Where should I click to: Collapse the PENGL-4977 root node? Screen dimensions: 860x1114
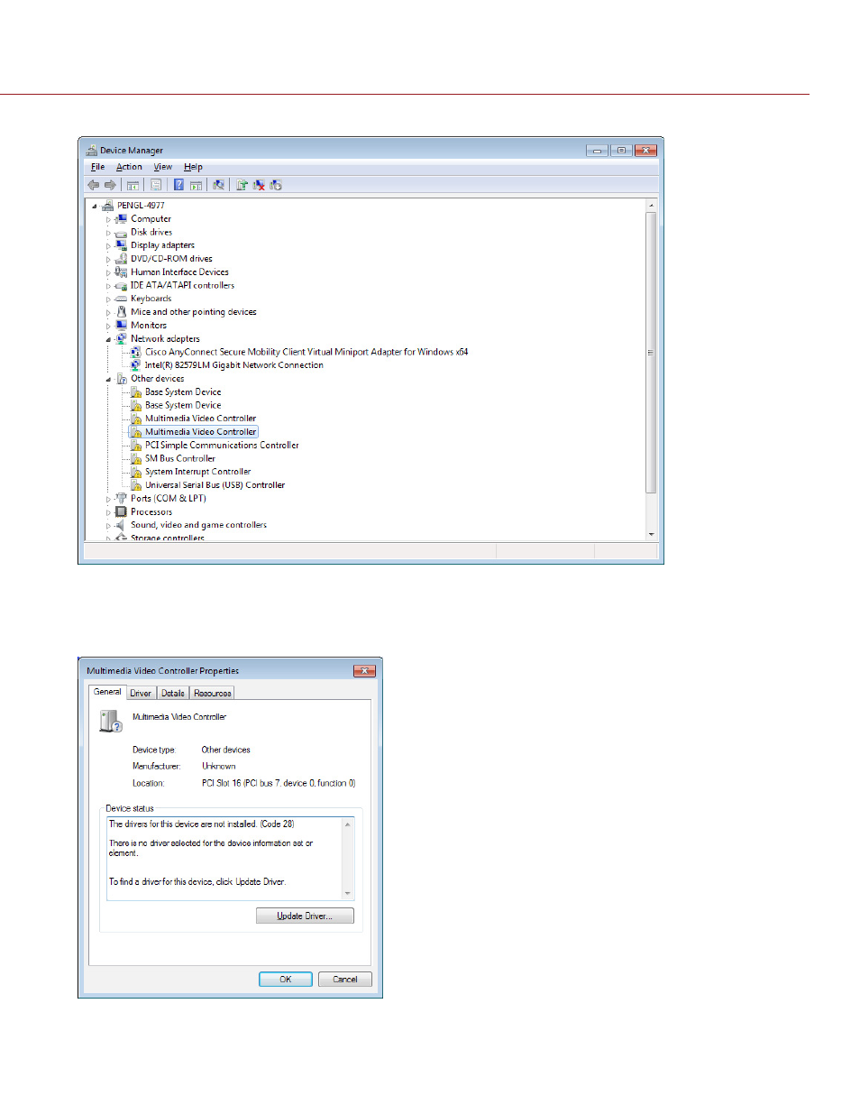tap(95, 206)
